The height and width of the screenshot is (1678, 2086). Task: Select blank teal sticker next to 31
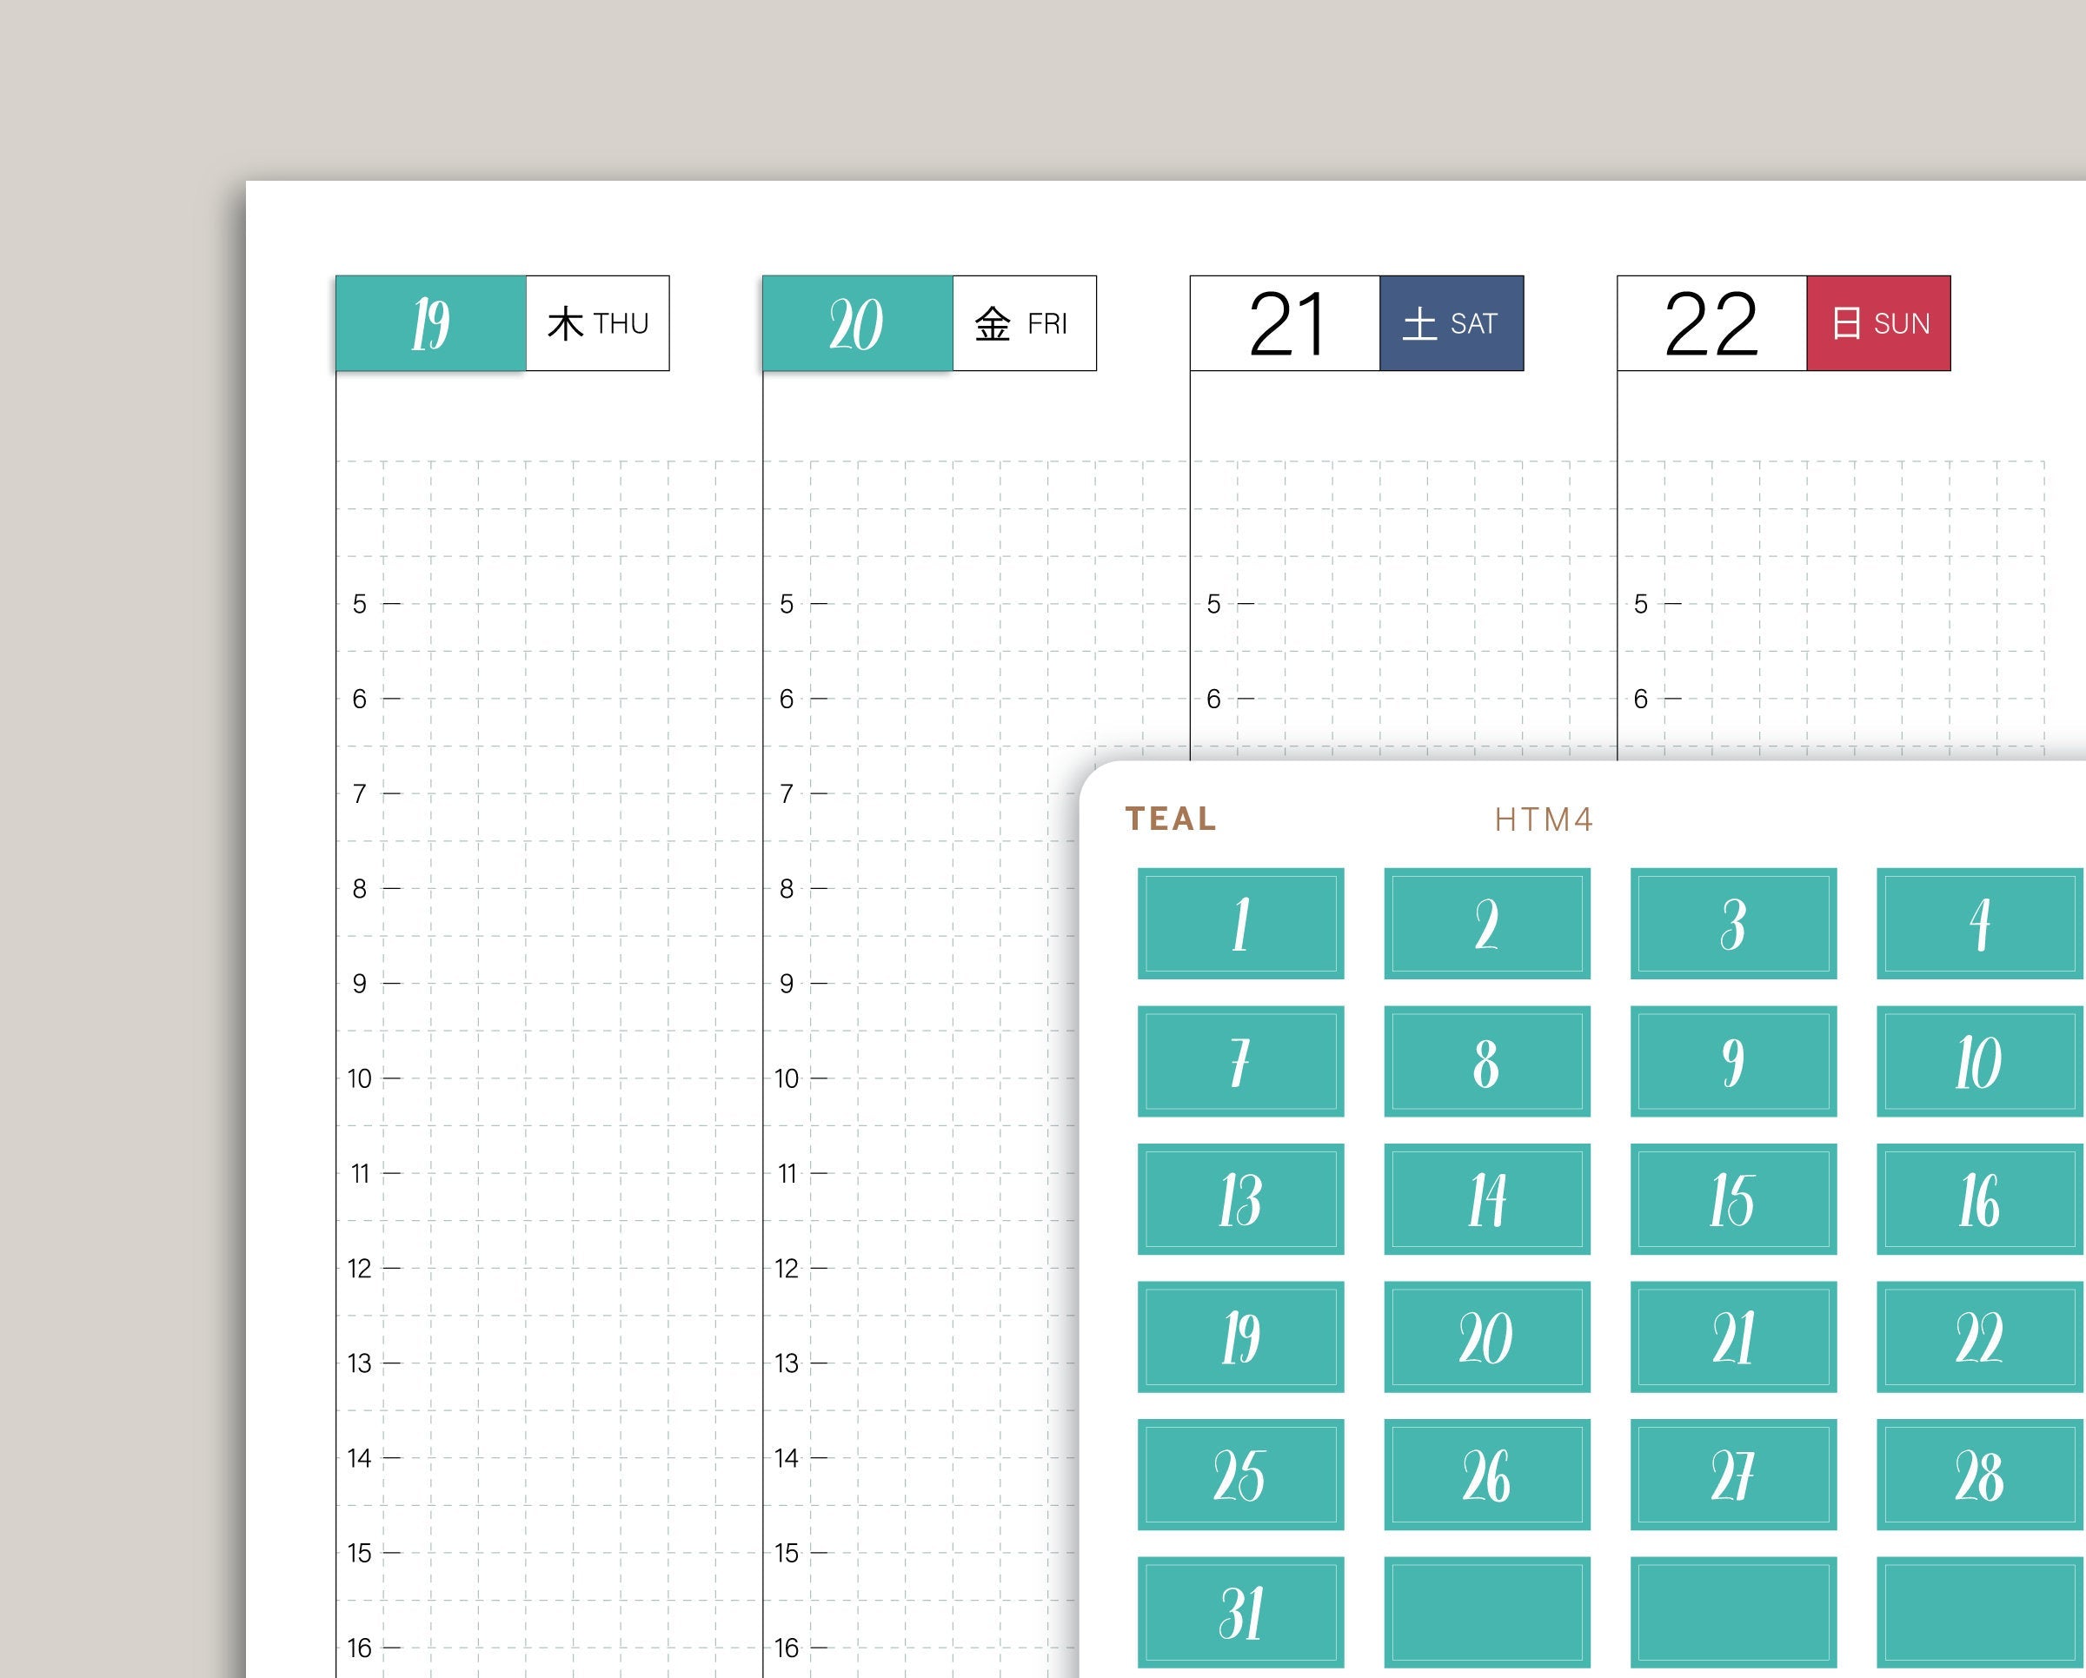pyautogui.click(x=1486, y=1612)
